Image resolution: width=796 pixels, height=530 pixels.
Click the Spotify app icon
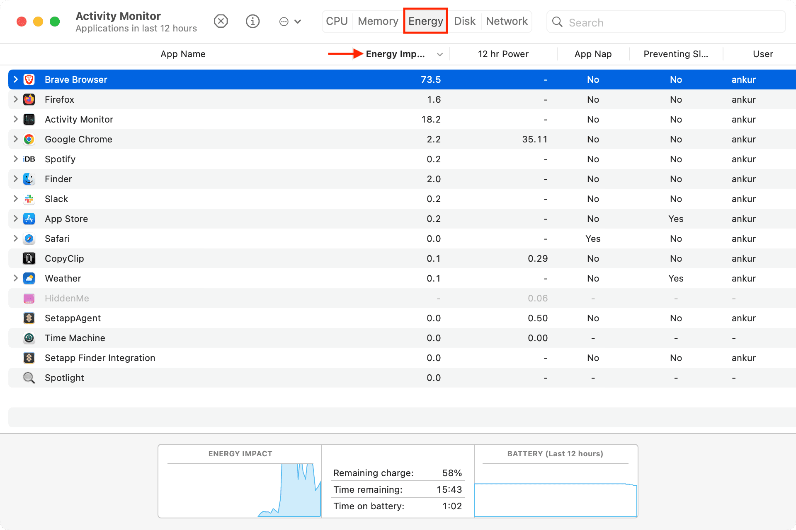point(29,159)
